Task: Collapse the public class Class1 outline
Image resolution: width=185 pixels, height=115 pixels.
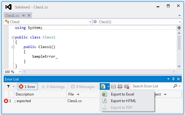Action: pos(13,38)
